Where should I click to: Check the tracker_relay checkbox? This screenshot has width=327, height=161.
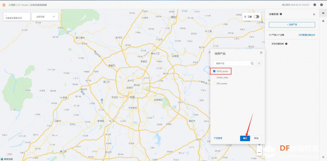[x=214, y=77]
